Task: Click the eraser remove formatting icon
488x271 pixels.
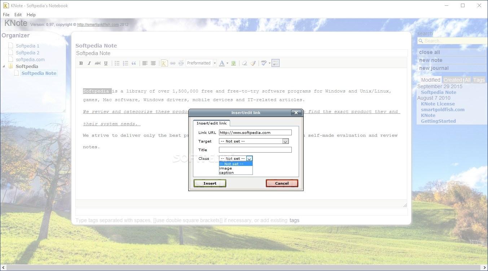Action: coord(245,63)
